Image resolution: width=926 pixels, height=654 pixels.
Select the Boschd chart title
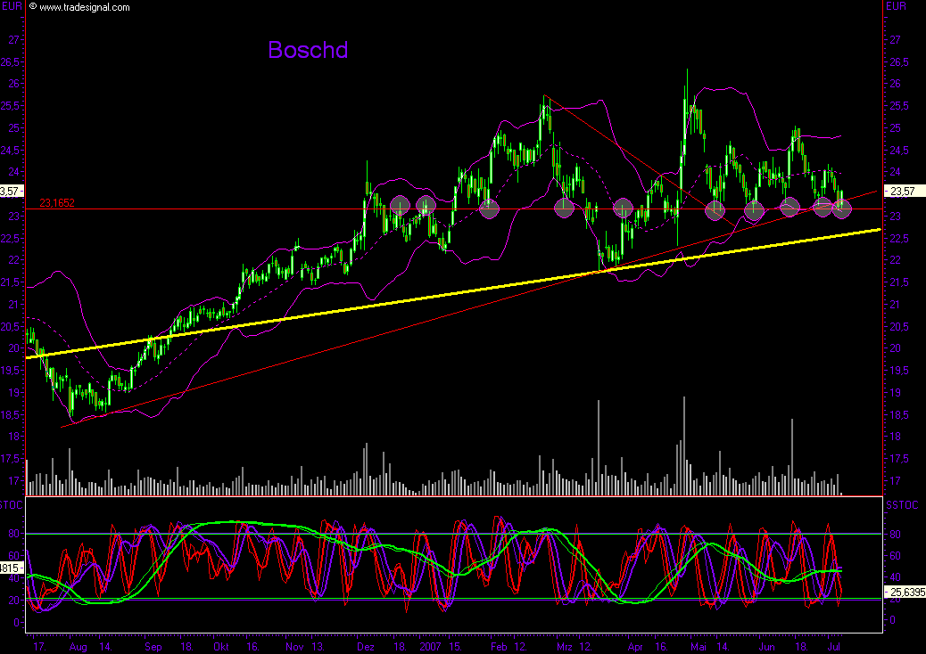tap(308, 50)
